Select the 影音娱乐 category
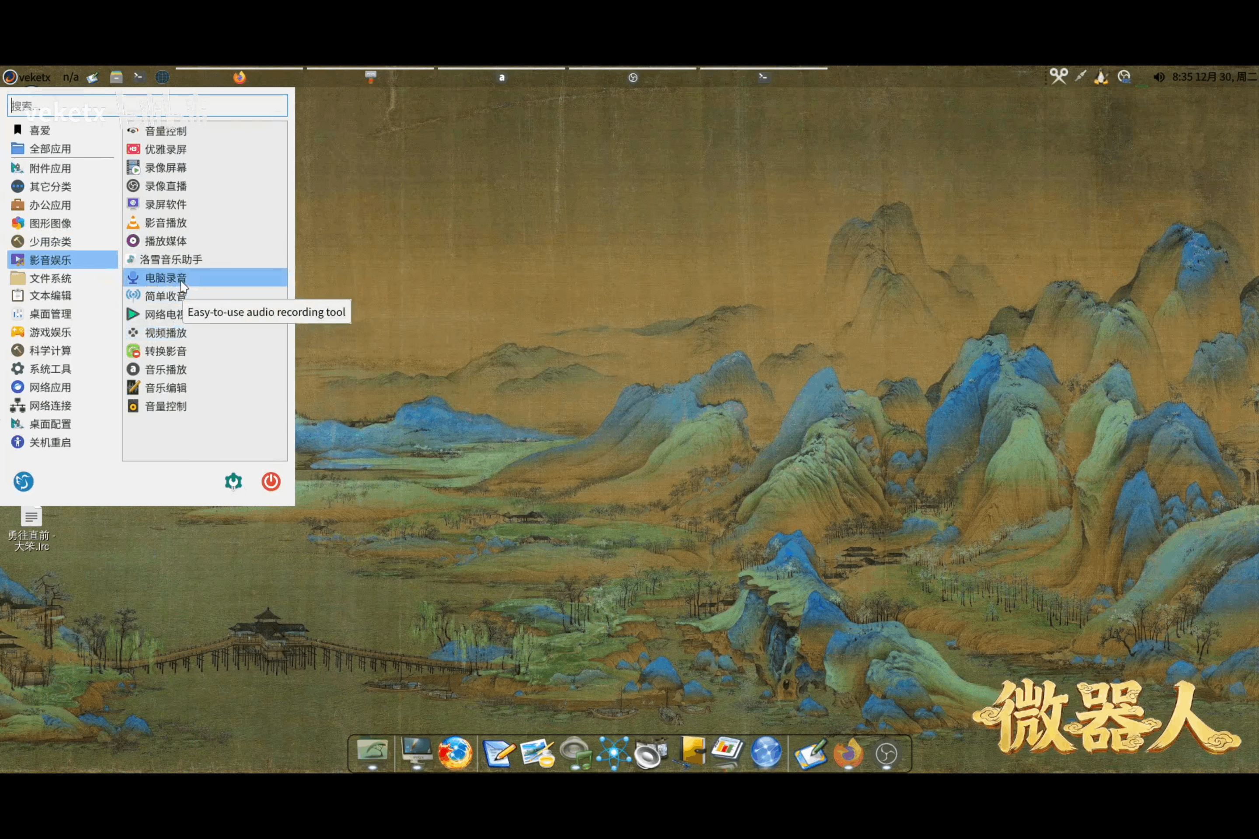 [x=63, y=260]
